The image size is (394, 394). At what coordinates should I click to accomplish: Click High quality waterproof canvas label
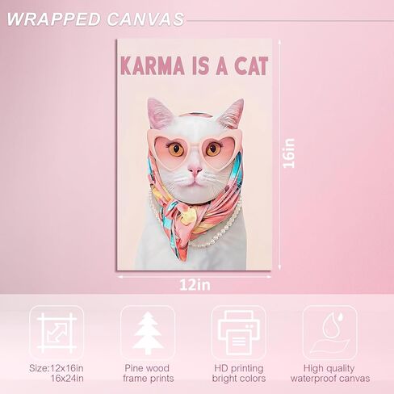pyautogui.click(x=330, y=373)
